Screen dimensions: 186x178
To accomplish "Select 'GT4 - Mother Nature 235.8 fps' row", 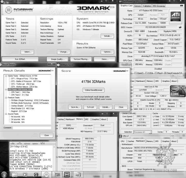I will tap(24, 87).
